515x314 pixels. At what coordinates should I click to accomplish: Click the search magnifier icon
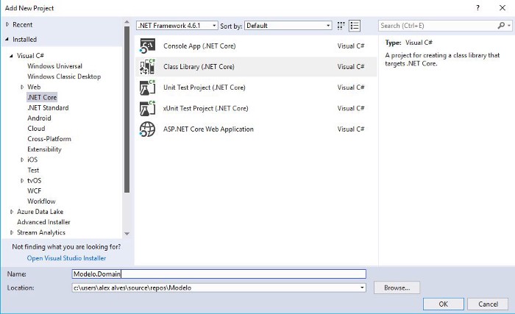[501, 26]
